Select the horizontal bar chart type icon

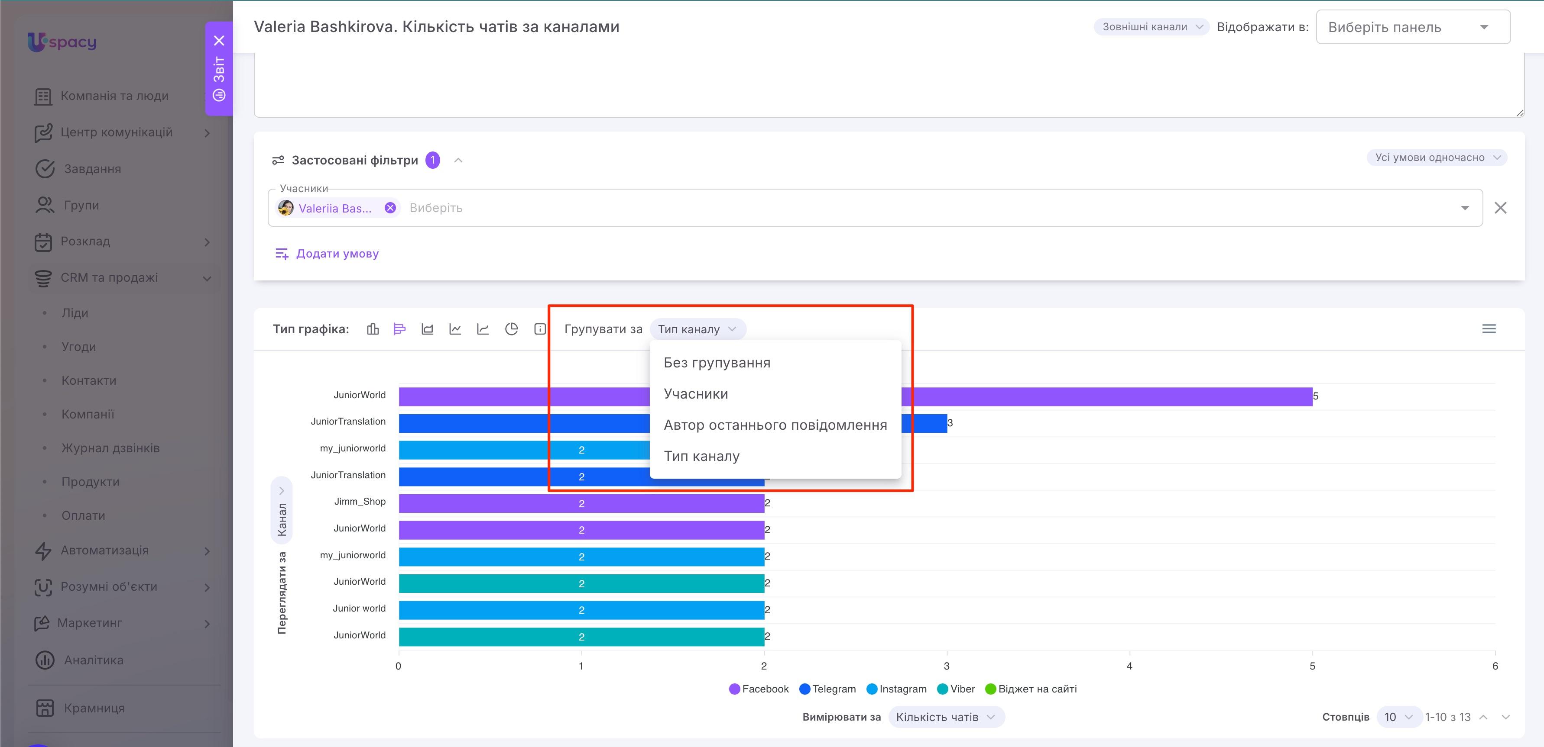(400, 328)
